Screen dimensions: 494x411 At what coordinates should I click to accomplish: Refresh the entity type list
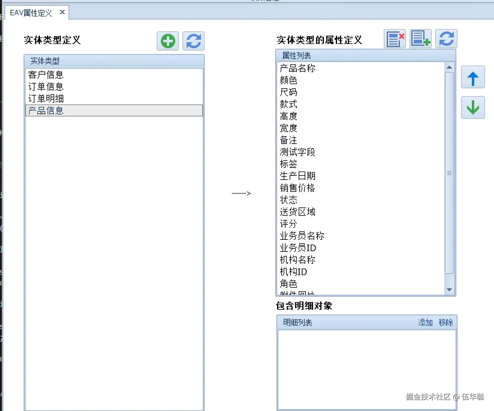194,41
